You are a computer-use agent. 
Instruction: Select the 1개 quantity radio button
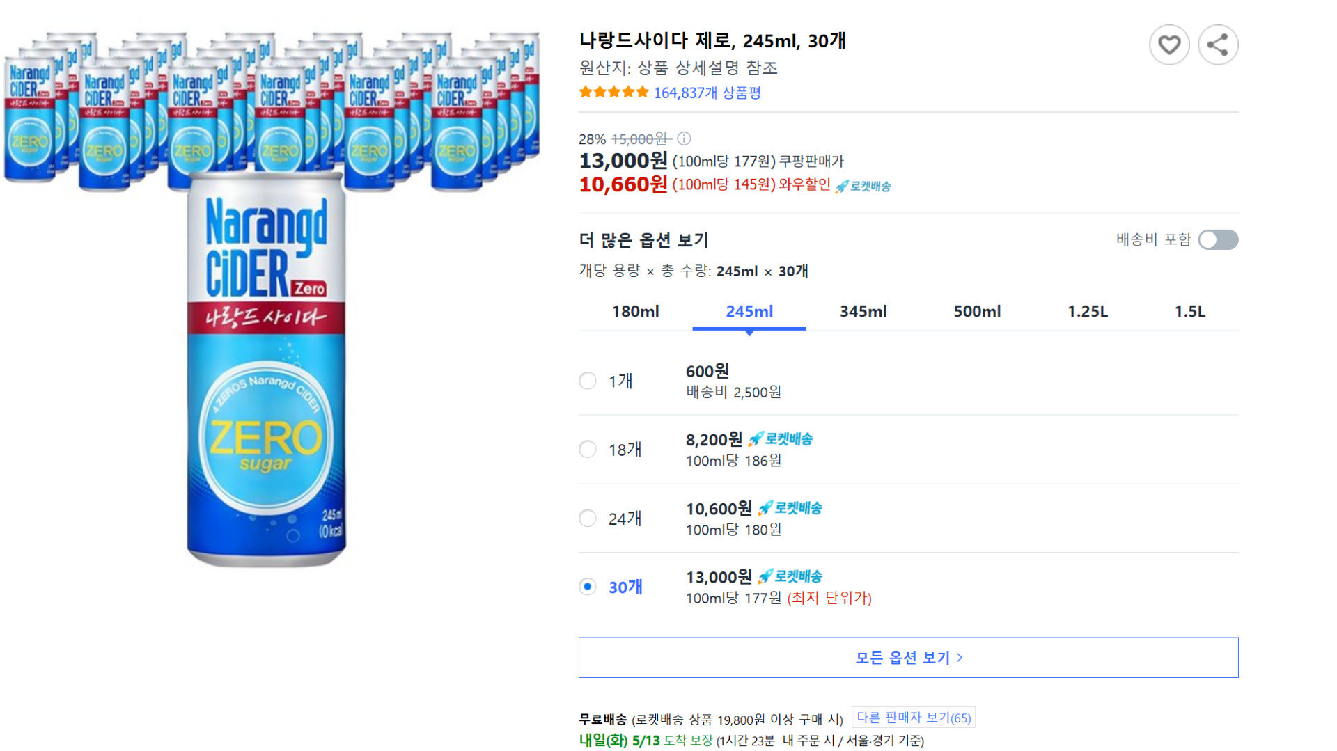tap(587, 381)
